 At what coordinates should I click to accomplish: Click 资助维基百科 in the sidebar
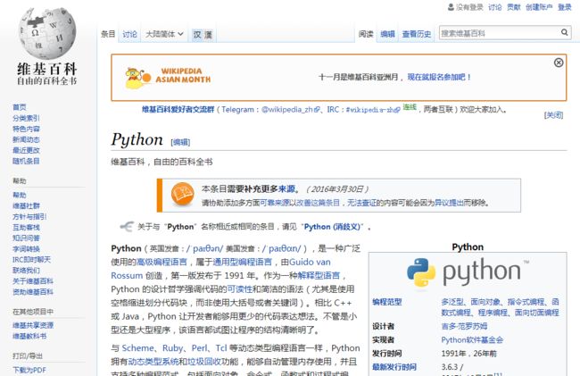tap(33, 292)
